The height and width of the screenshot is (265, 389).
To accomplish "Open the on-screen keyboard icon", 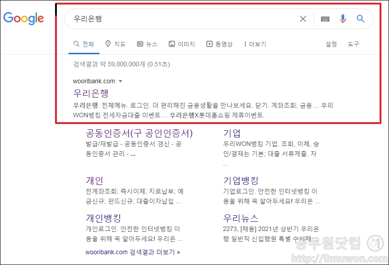I will pyautogui.click(x=325, y=19).
